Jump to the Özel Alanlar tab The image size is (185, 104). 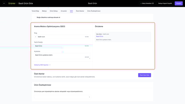pyautogui.click(x=80, y=11)
